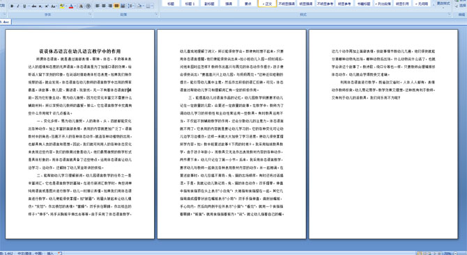Image resolution: width=467 pixels, height=255 pixels.
Task: Click the third document page thumbnail
Action: click(x=383, y=134)
